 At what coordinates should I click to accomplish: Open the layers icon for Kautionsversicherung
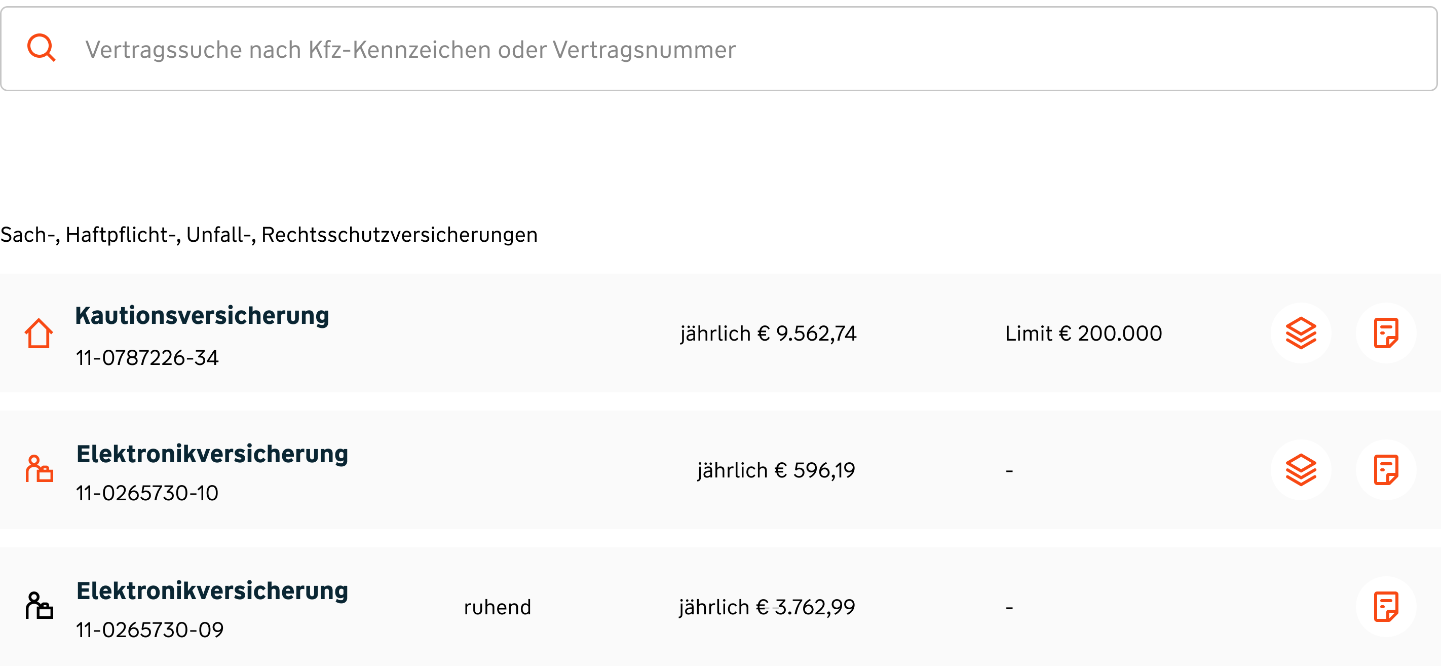(1301, 333)
